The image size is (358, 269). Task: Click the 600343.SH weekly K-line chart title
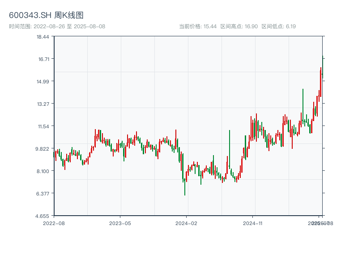(x=46, y=15)
